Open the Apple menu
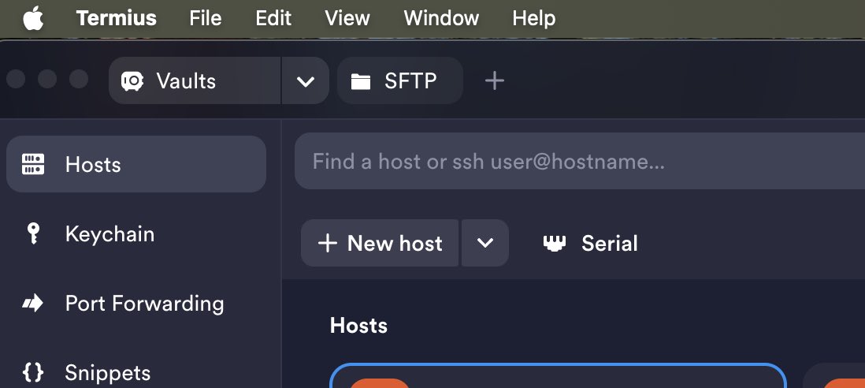This screenshot has height=388, width=865. [33, 18]
